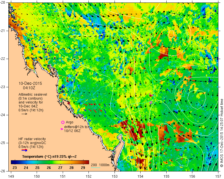Select the date label 10-Dec-2015
This screenshot has width=224, height=179.
coord(30,83)
